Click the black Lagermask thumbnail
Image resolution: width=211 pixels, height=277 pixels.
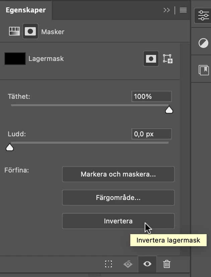click(15, 59)
